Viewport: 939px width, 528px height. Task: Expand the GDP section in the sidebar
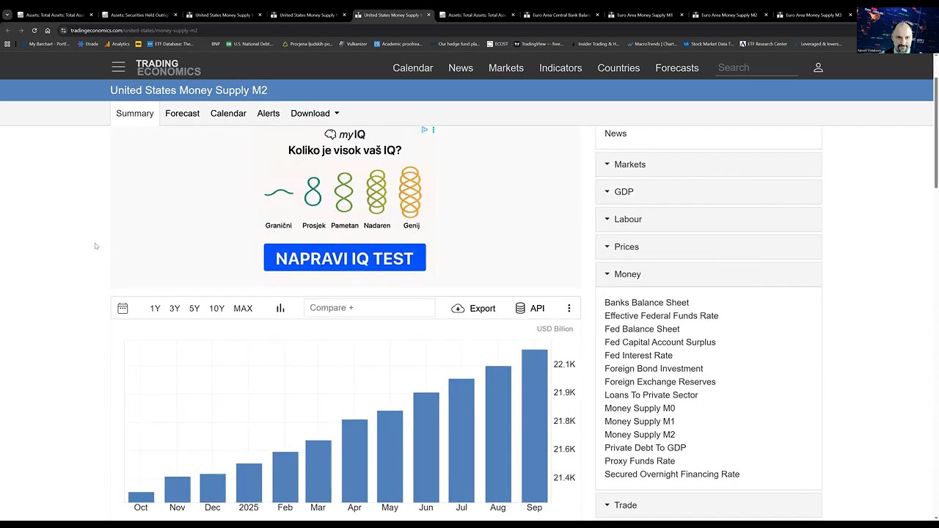(x=708, y=191)
